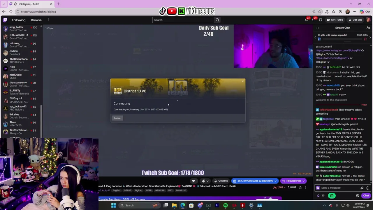This screenshot has height=210, width=373.
Task: Click the Twitch Search box
Action: [183, 20]
